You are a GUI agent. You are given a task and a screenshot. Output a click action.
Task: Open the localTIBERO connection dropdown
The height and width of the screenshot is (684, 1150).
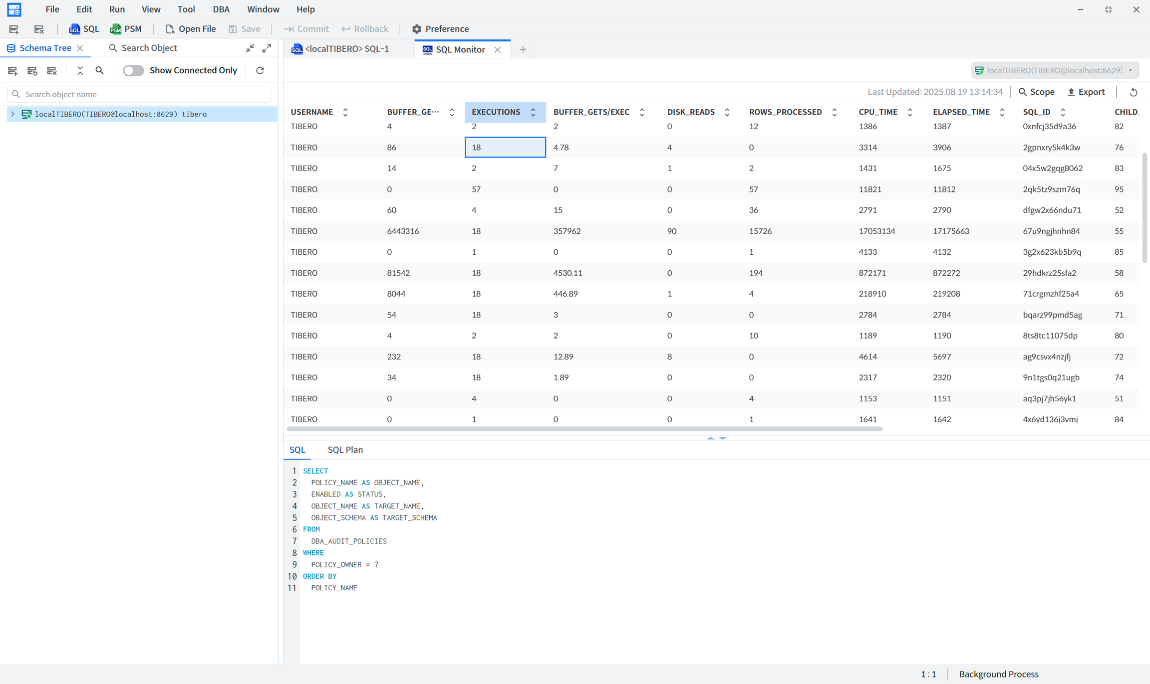coord(1055,70)
